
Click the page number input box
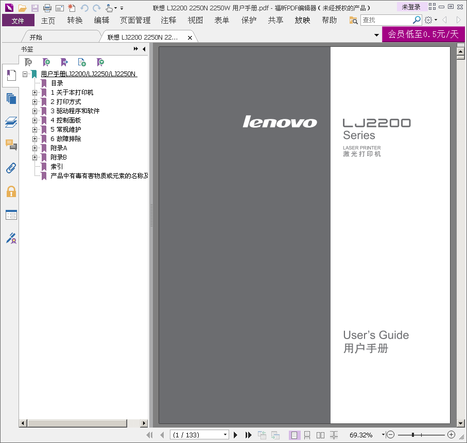click(x=196, y=435)
